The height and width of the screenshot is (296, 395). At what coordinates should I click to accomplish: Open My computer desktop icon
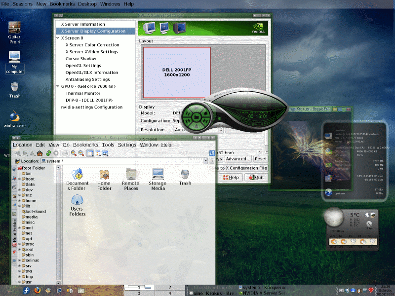(x=15, y=63)
